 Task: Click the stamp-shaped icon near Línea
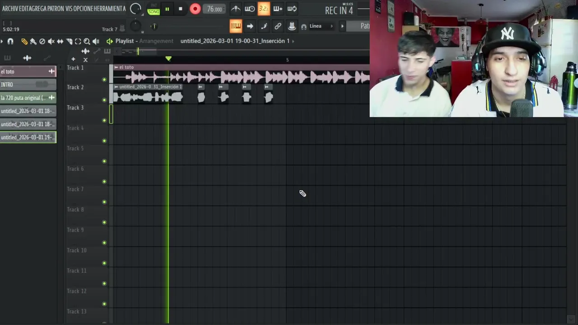292,26
